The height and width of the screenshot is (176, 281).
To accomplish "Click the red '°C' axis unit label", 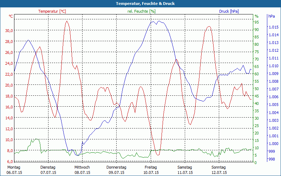I will [11, 16].
